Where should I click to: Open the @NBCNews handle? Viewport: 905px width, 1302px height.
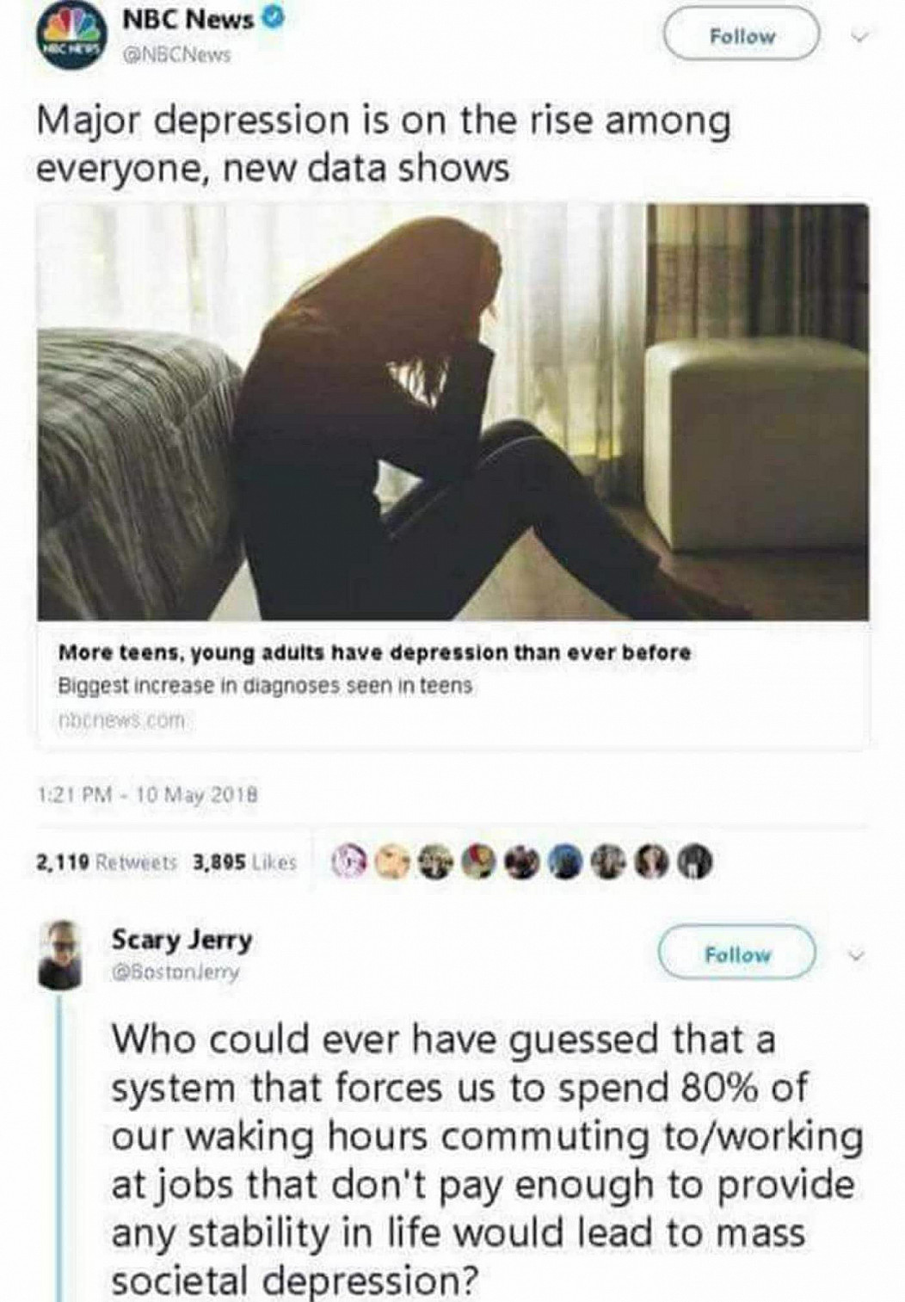pyautogui.click(x=176, y=54)
